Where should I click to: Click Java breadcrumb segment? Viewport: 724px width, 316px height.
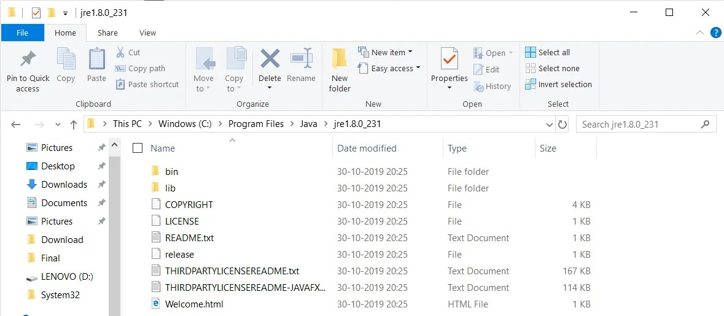[309, 124]
